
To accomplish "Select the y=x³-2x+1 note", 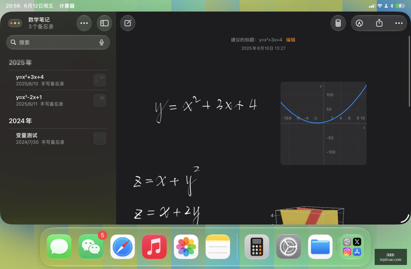I will click(x=58, y=100).
